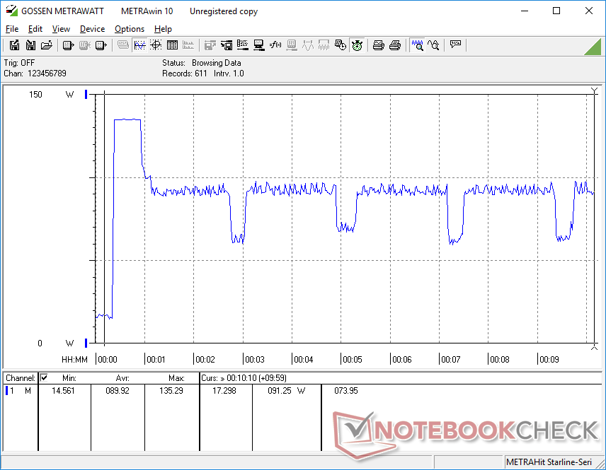606x470 pixels.
Task: Click the f(x) math function icon
Action: pos(276,45)
